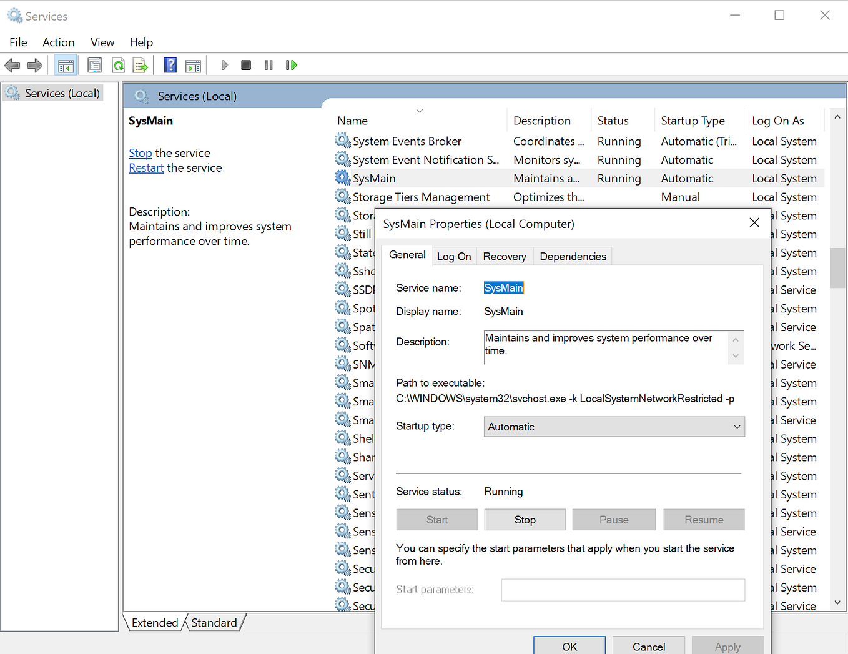Collapse the Name column sort chevron
This screenshot has width=848, height=654.
[419, 110]
